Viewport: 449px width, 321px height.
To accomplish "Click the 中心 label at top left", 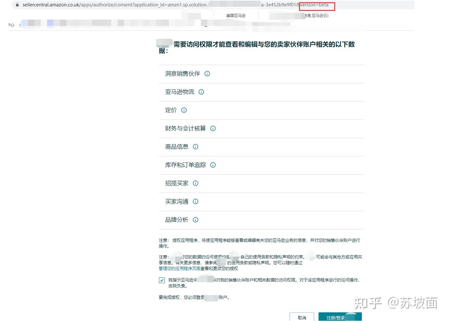I will click(11, 24).
